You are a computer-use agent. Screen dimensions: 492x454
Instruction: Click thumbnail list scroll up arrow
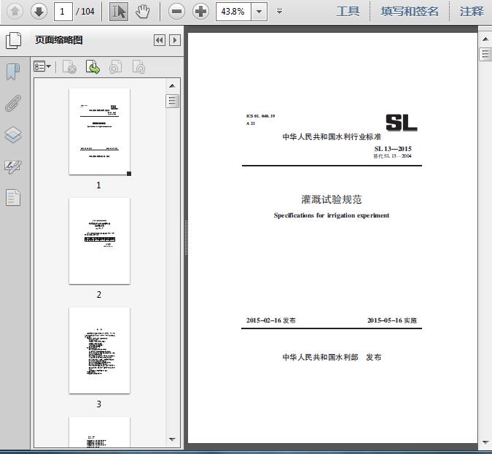(x=172, y=86)
